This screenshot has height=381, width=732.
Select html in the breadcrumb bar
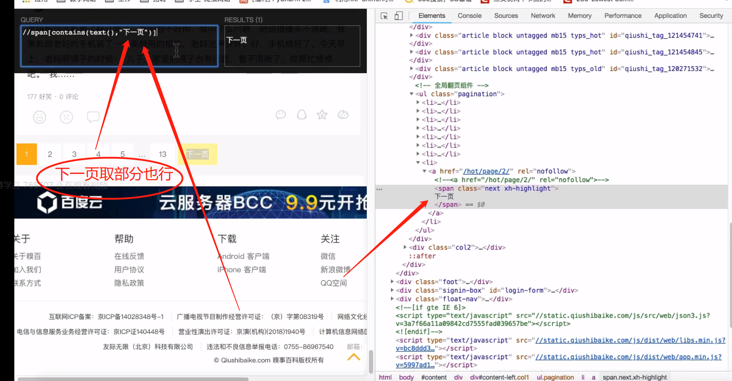tap(385, 377)
